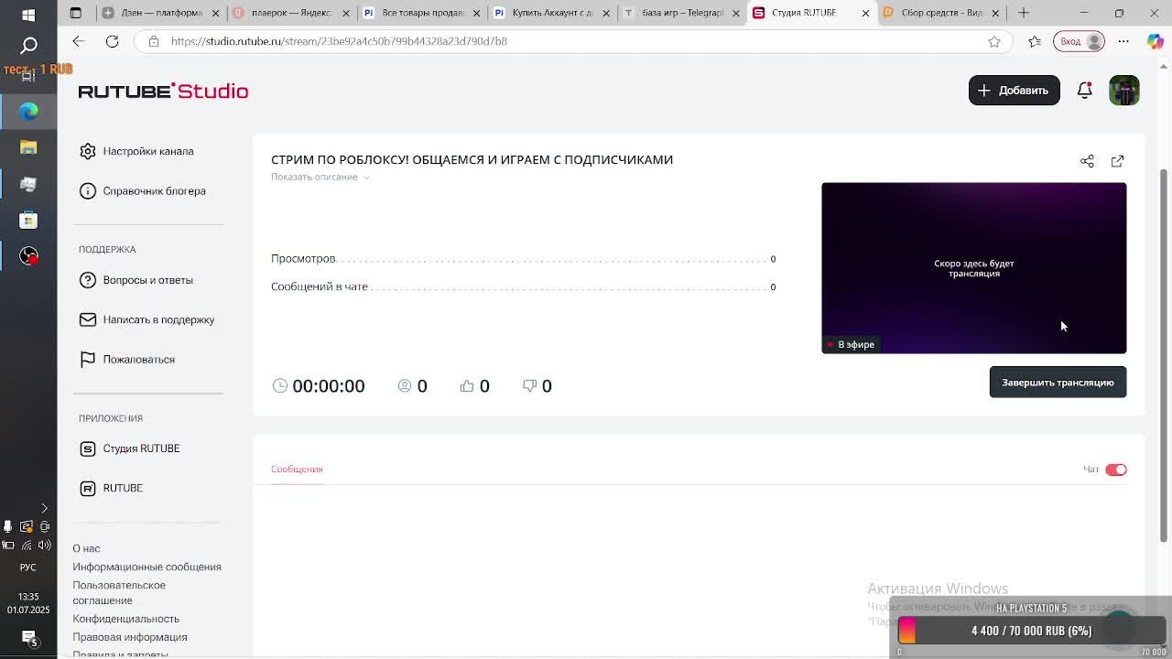Open the Конфиденциальность link
The height and width of the screenshot is (659, 1172).
coord(125,619)
